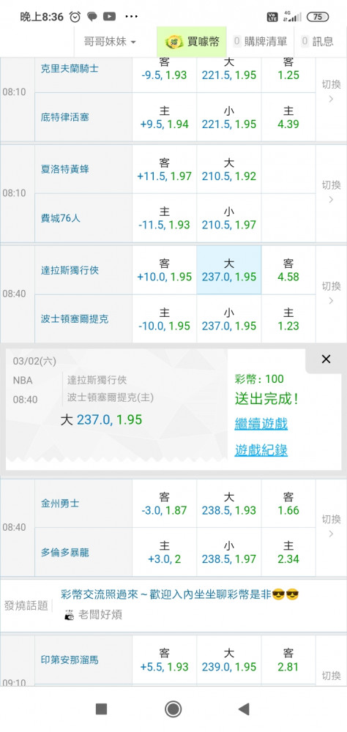347x732 pixels.
Task: Select 客 -9.5, 1.93 Cavaliers spread
Action: (164, 69)
